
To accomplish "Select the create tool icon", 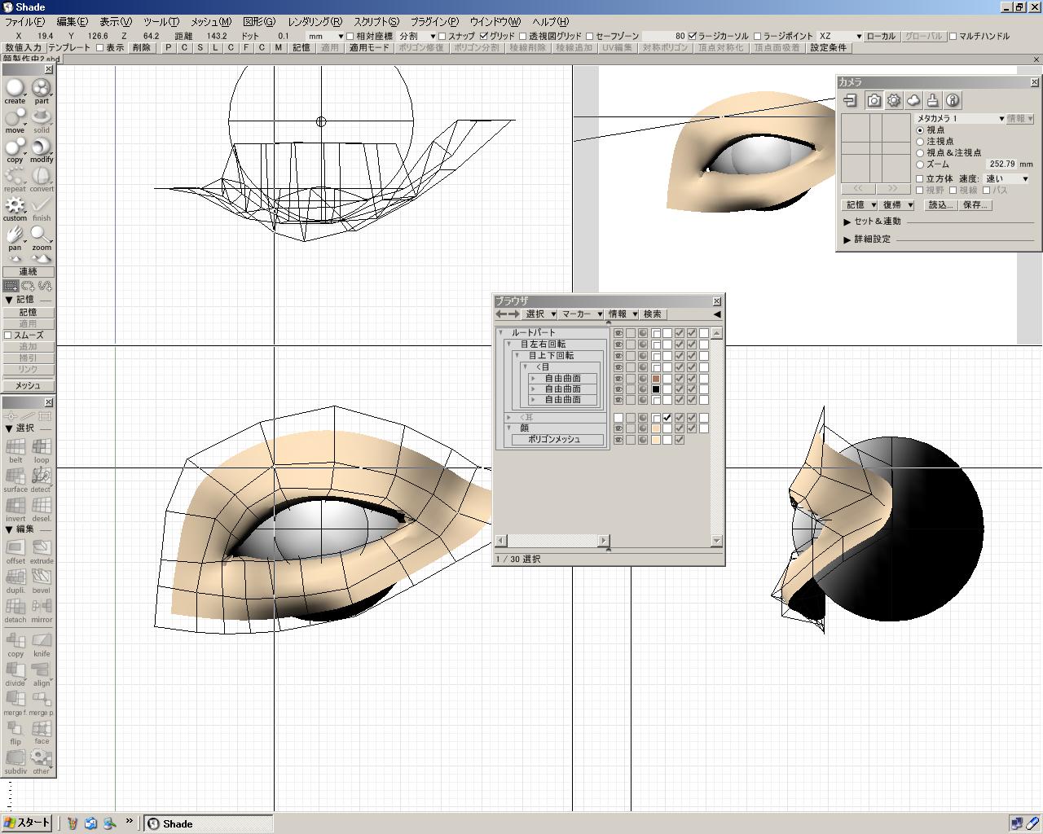I will [15, 89].
